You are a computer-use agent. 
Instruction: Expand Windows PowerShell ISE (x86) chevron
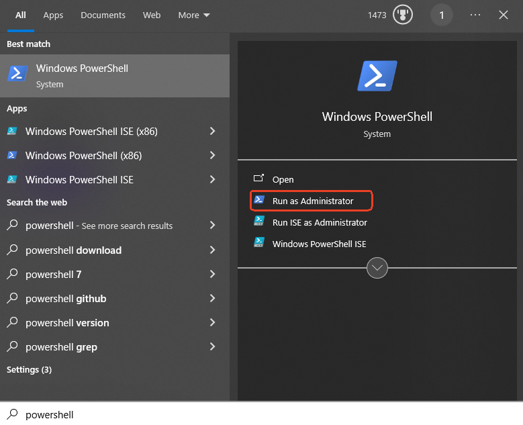pos(212,131)
